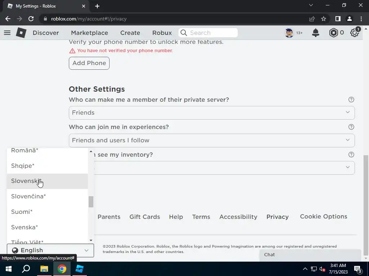
Task: Open File Explorer from the taskbar
Action: [44, 269]
